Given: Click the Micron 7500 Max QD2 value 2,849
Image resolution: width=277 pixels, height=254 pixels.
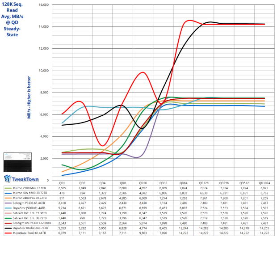Looking at the screenshot, I should tap(82, 188).
